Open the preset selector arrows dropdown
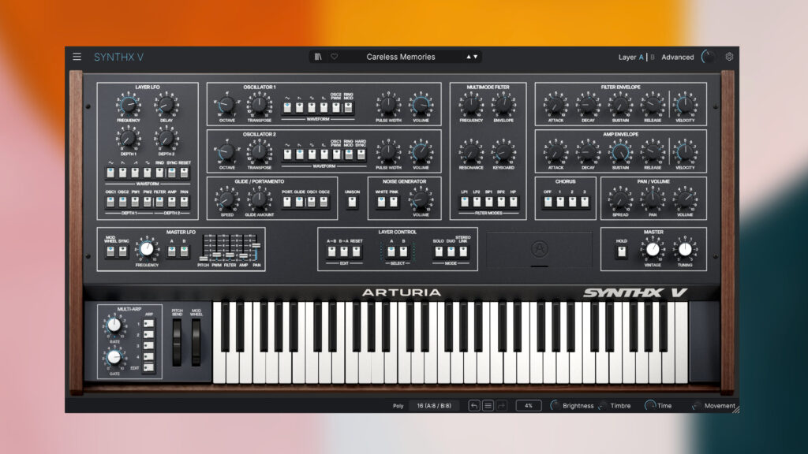The width and height of the screenshot is (808, 454). [x=472, y=57]
